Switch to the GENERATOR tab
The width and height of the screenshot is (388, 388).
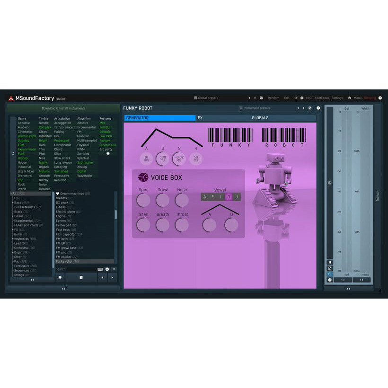coord(160,118)
